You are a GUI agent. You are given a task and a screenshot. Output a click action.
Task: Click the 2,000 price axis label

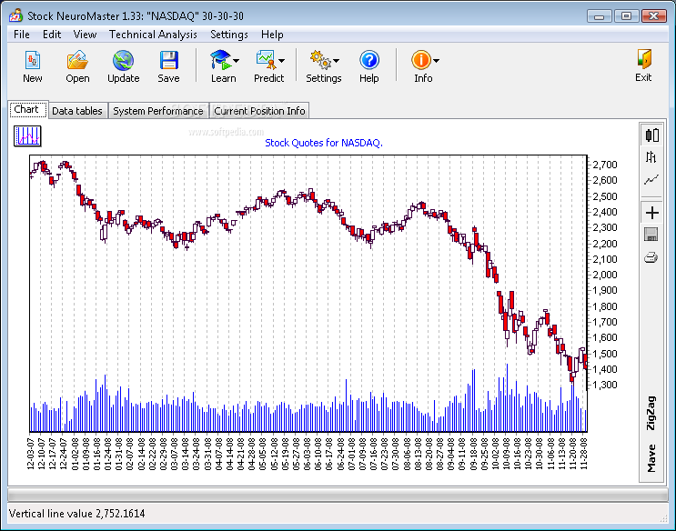coord(605,275)
